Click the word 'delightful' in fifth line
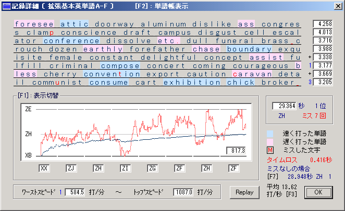 (168, 57)
